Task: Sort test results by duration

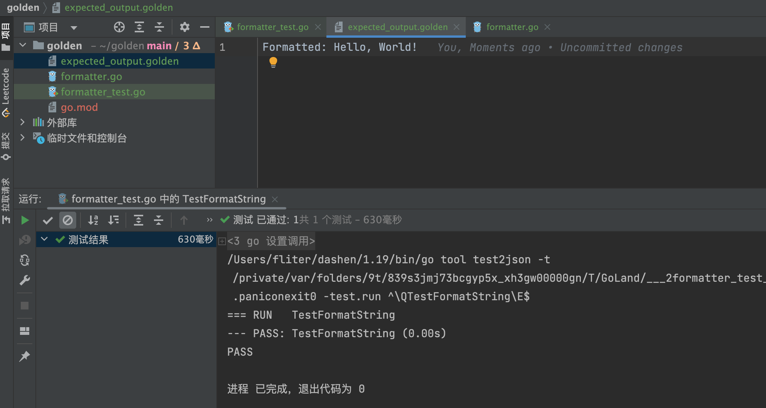Action: tap(114, 220)
